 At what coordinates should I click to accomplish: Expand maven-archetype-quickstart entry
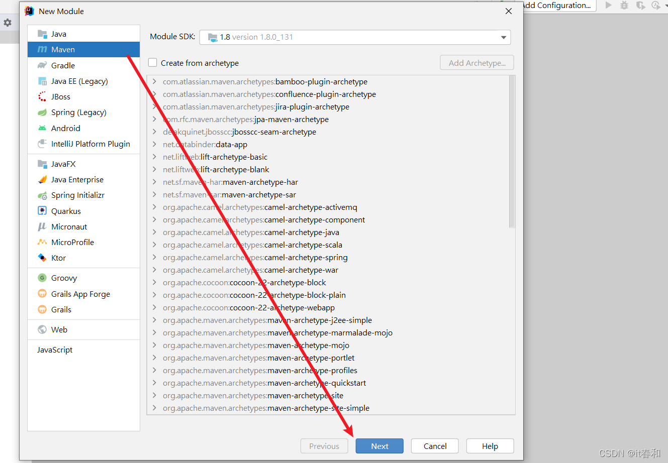154,383
